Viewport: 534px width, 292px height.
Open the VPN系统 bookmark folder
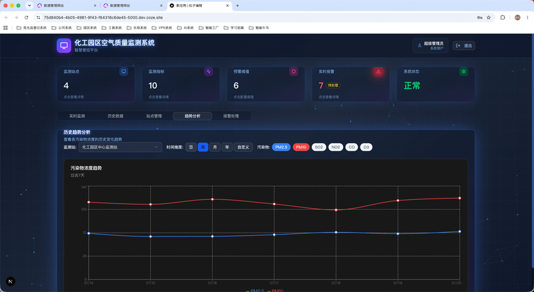162,28
